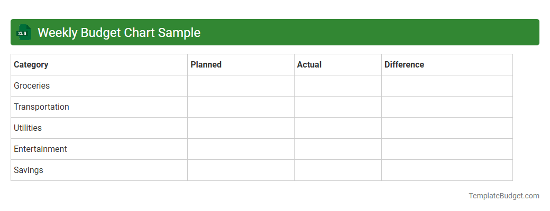Click the Actual cell for Groceries
Screen dimensions: 550x211
tap(338, 86)
